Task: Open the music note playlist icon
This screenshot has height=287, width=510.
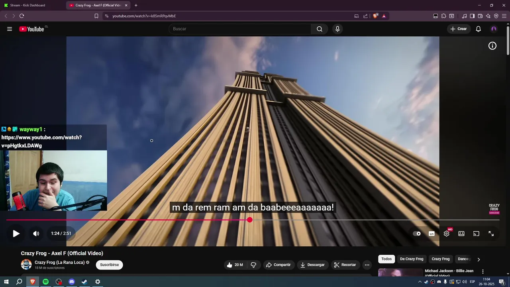Action: pos(464,16)
